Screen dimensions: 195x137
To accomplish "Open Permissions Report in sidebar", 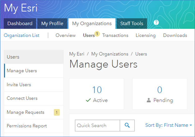I will tap(34, 126).
